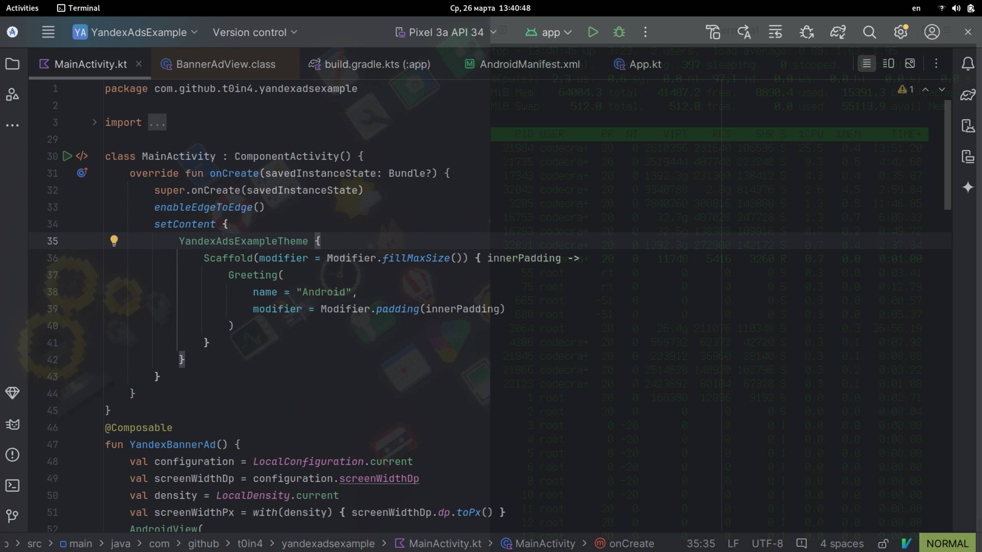
Task: Click folded import ellipsis placeholder
Action: 157,122
